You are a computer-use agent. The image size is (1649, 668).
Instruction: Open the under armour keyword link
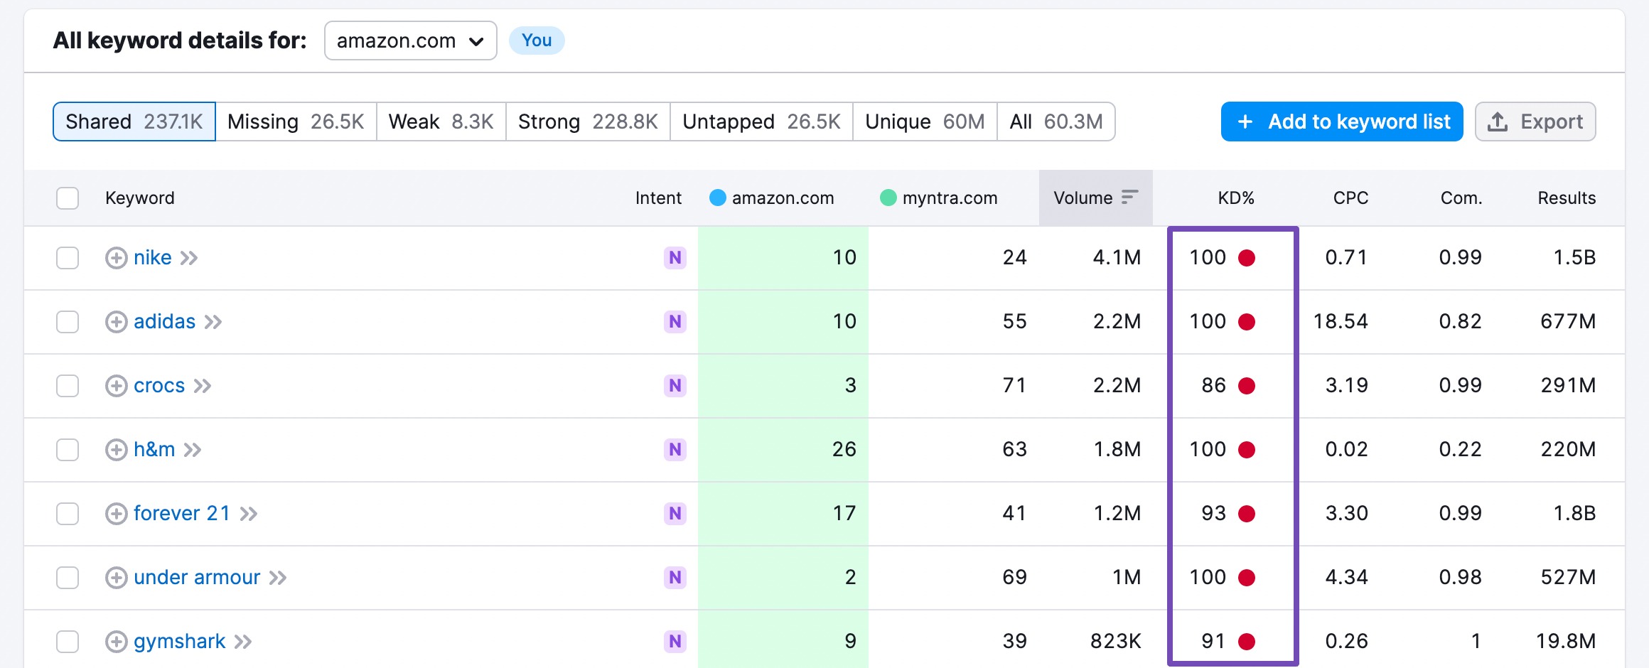click(x=197, y=578)
